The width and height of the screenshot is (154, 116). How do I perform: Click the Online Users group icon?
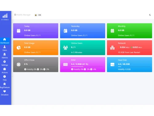pyautogui.click(x=65, y=48)
